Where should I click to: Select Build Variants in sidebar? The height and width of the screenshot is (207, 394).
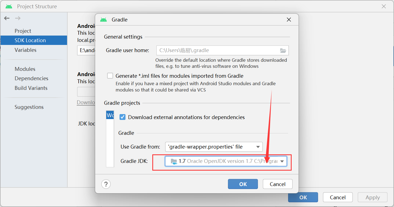(31, 88)
